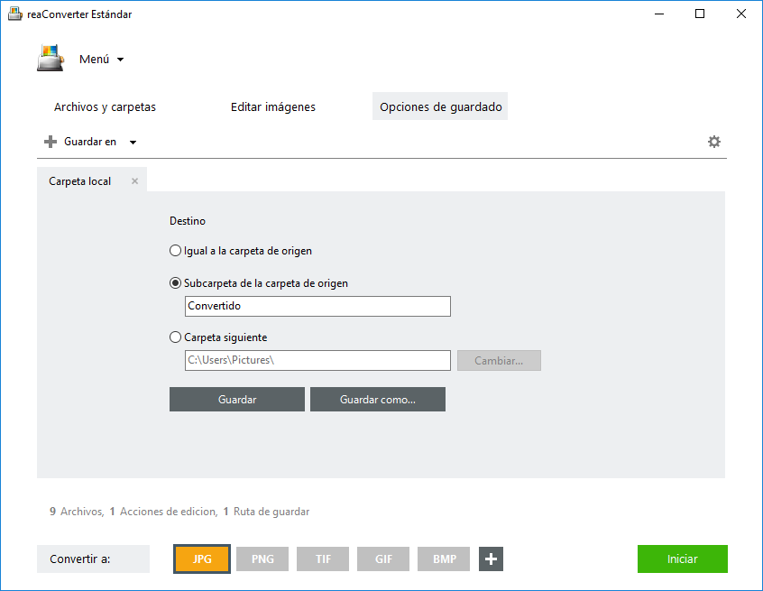The height and width of the screenshot is (591, 763).
Task: Click the Convertido subfolder name field
Action: click(317, 306)
